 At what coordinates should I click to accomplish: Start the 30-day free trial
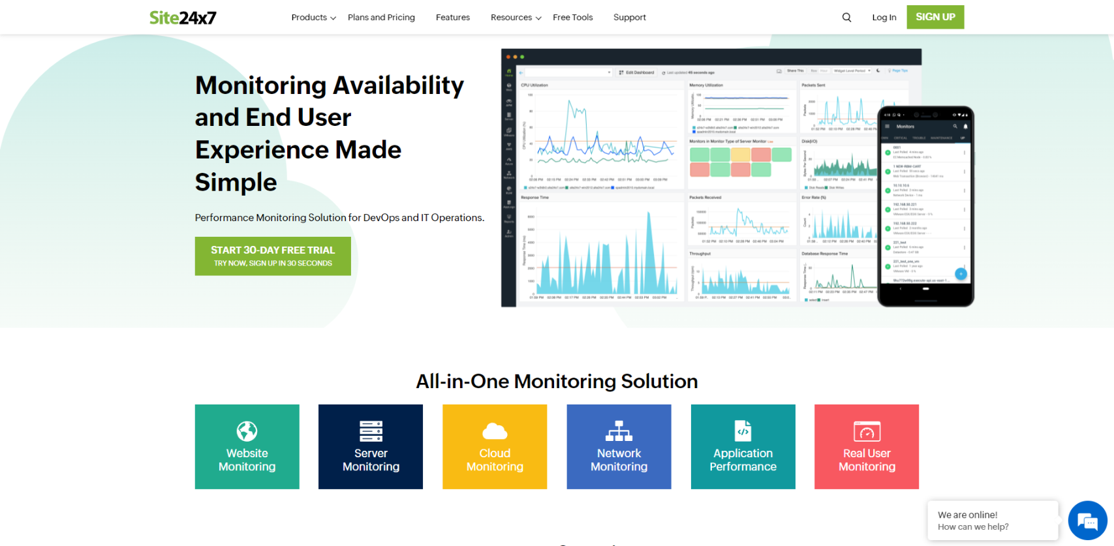[x=273, y=256]
